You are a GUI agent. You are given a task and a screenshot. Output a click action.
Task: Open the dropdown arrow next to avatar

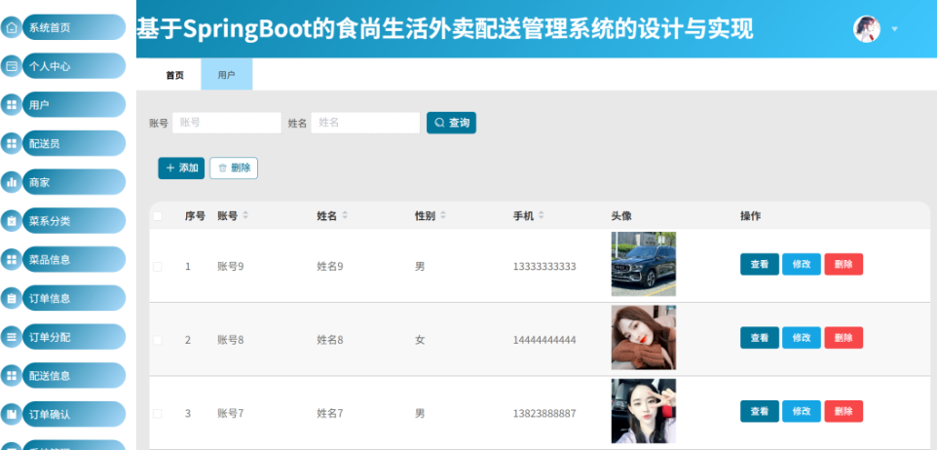894,28
